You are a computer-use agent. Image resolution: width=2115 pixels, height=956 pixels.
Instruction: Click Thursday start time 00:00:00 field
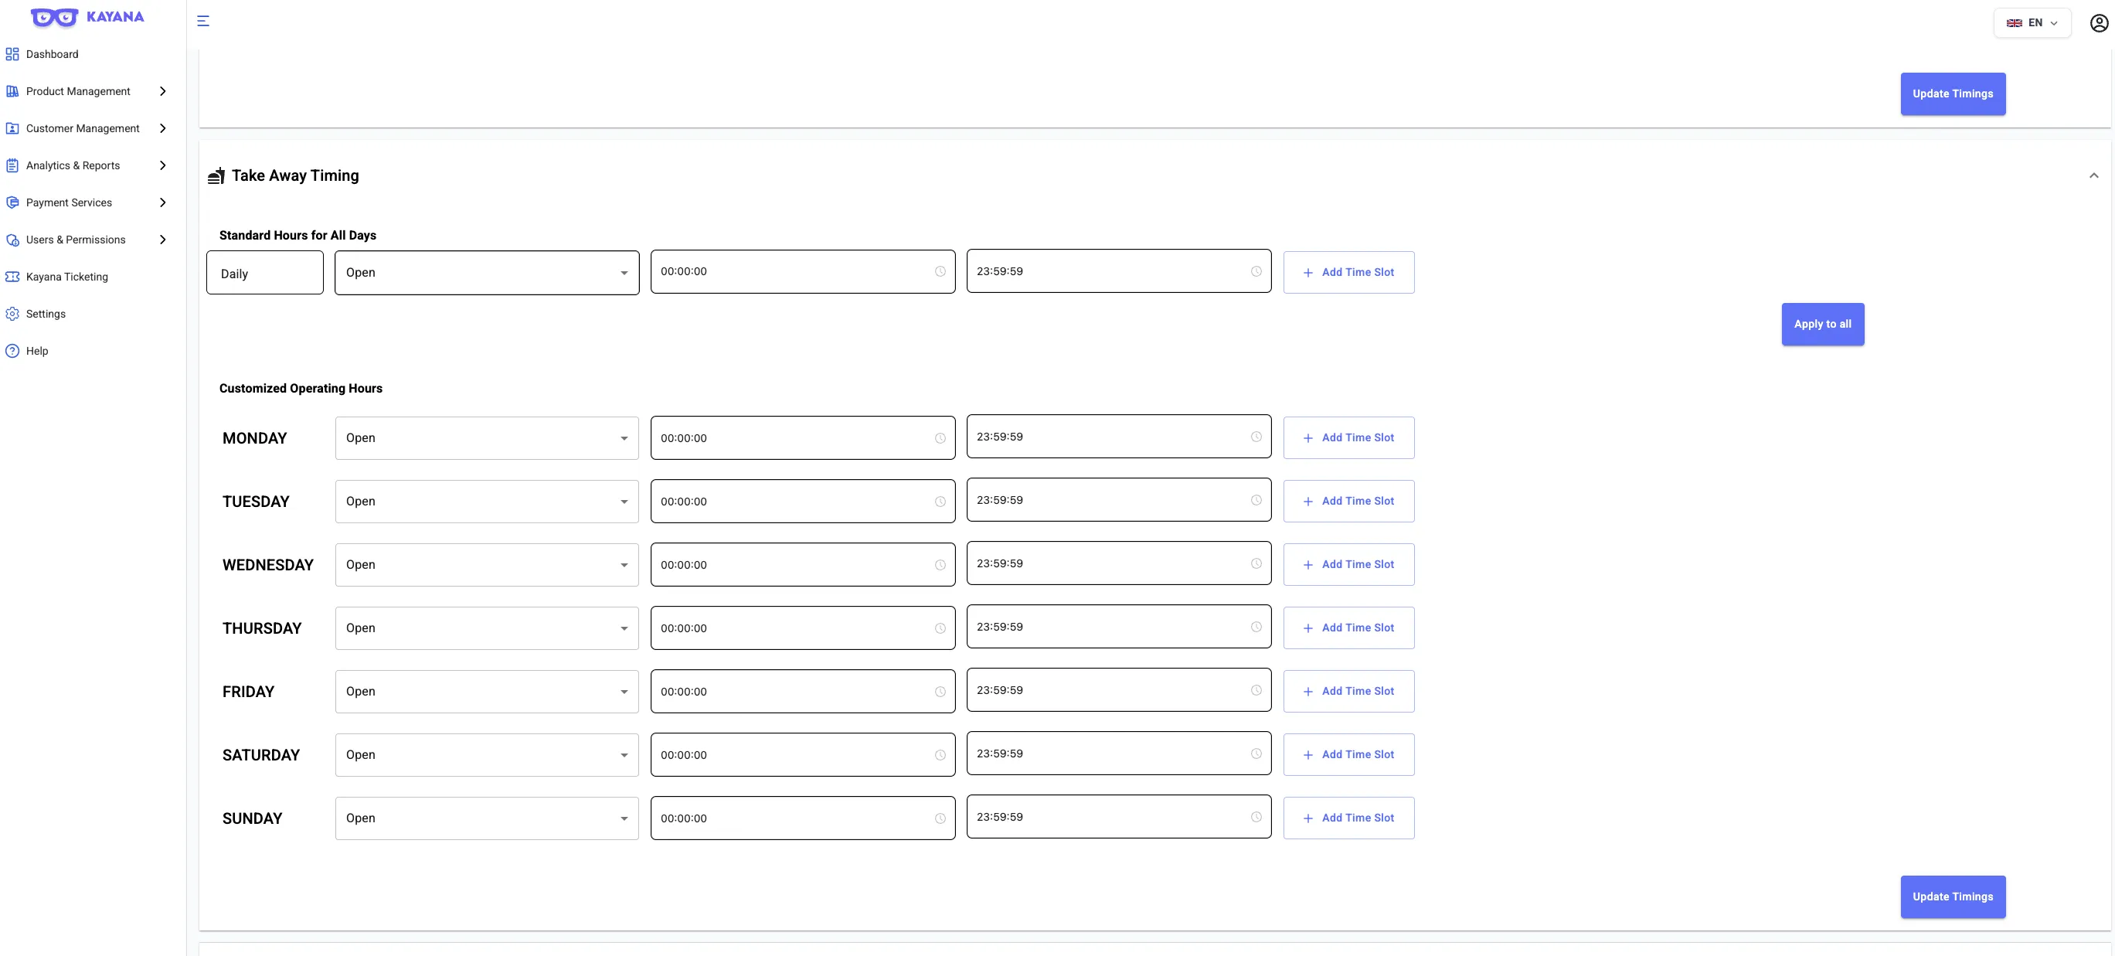pos(802,628)
